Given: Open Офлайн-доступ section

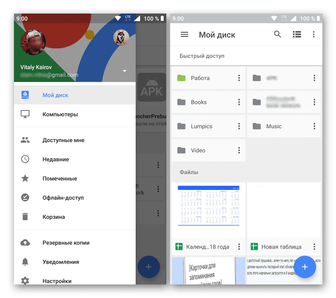Looking at the screenshot, I should point(75,197).
